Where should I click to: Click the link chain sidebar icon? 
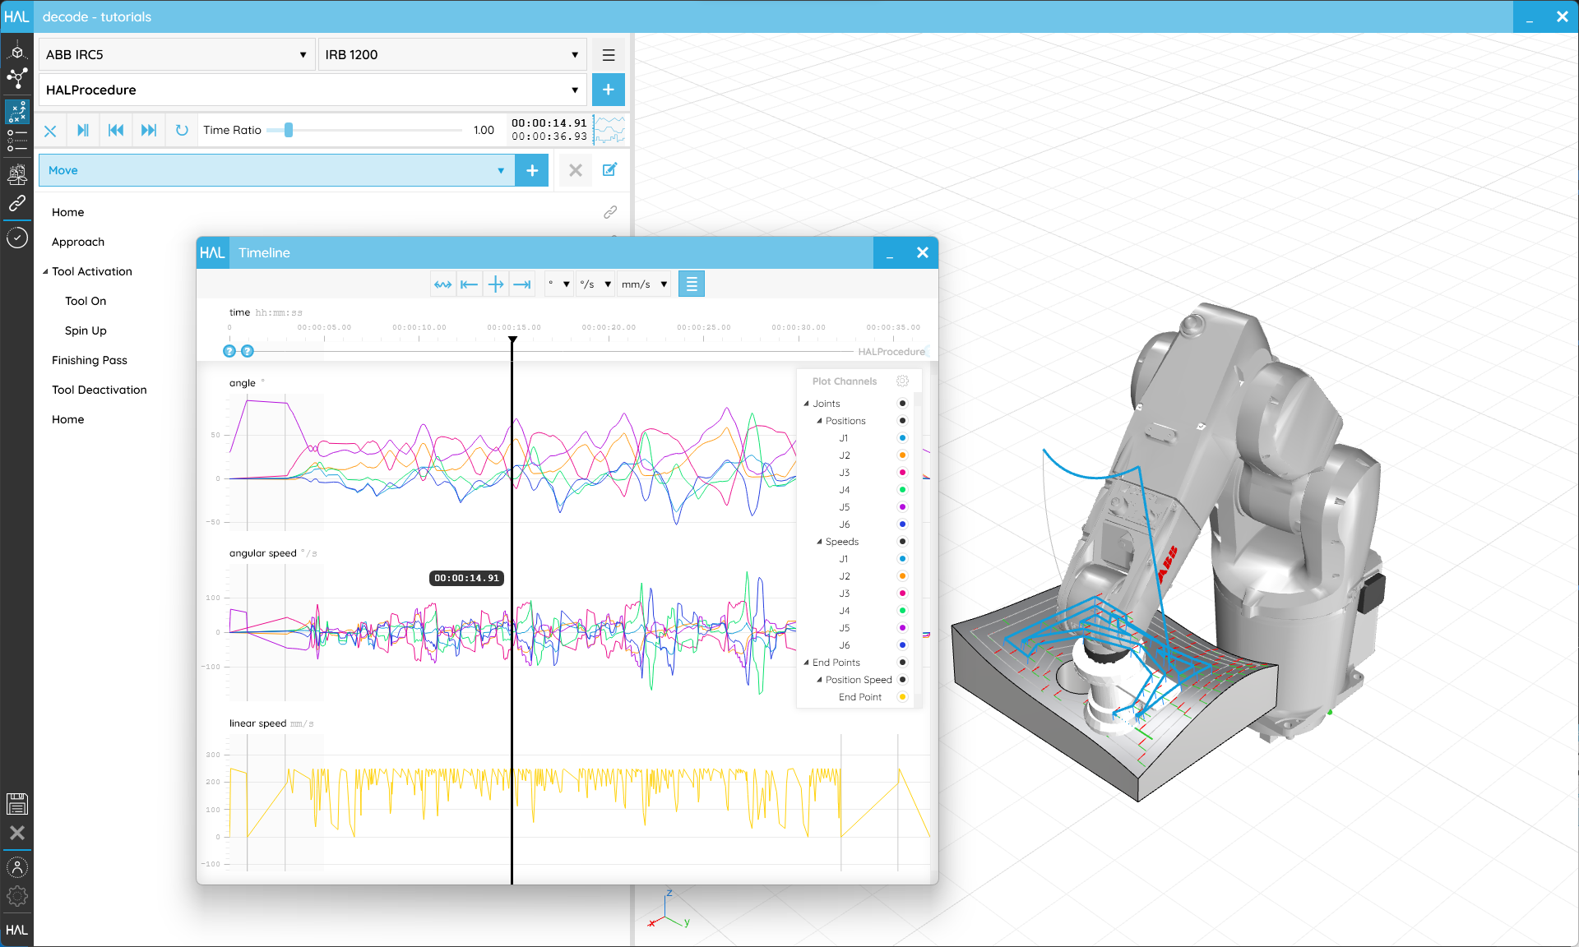(x=16, y=203)
